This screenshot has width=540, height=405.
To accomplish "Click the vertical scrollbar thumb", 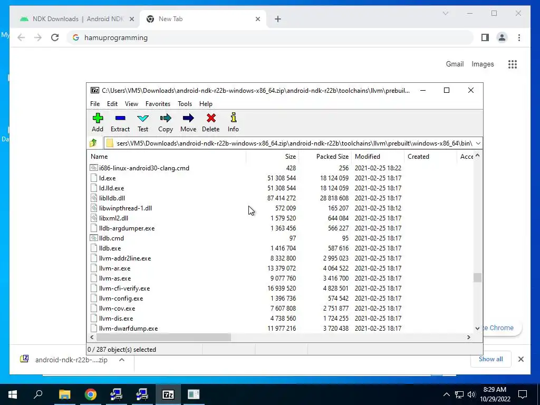I will pyautogui.click(x=477, y=277).
